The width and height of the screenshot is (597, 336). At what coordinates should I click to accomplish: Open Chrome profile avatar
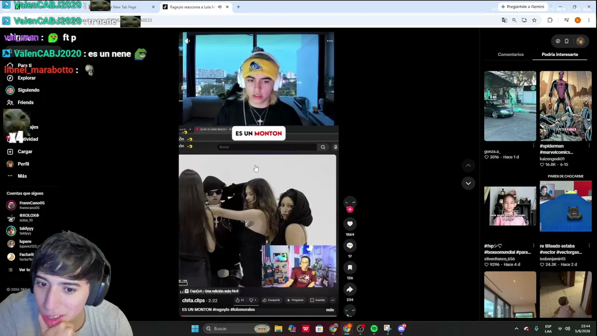[x=577, y=20]
